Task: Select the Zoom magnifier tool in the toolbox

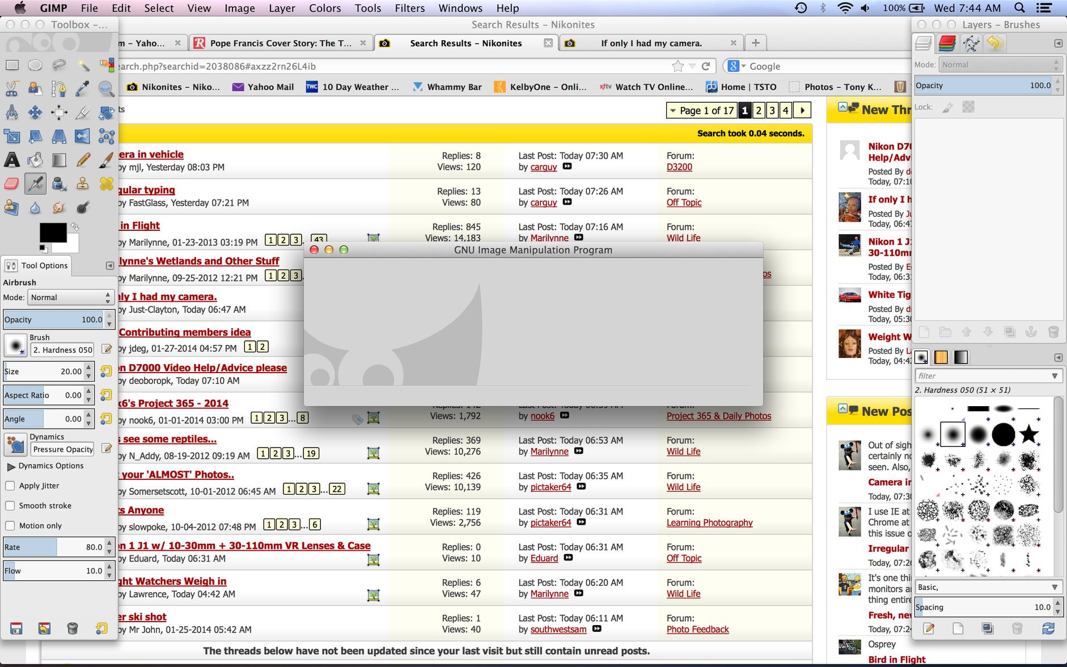Action: tap(106, 88)
